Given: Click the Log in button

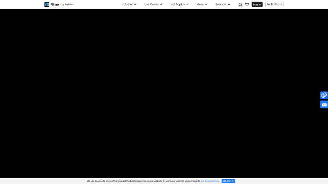Looking at the screenshot, I should click(x=257, y=4).
